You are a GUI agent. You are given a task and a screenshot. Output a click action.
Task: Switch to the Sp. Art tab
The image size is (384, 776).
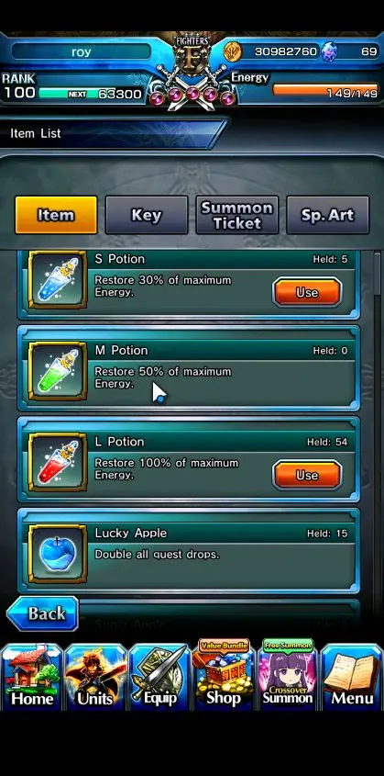pyautogui.click(x=328, y=215)
